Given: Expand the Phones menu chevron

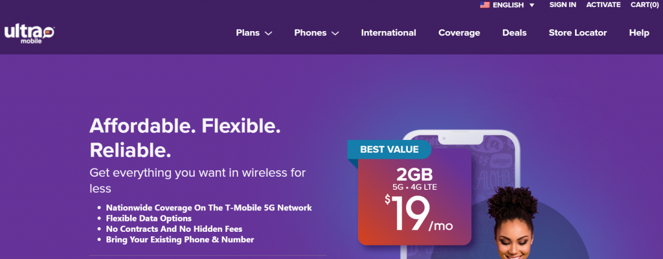Looking at the screenshot, I should click(x=335, y=33).
